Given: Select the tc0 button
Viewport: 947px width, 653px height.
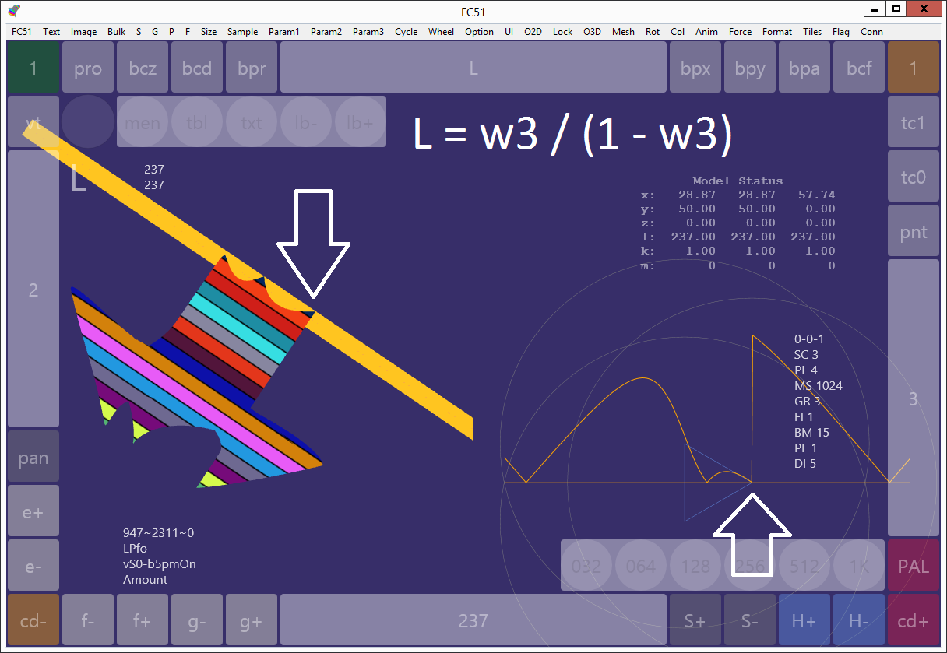Looking at the screenshot, I should [x=914, y=177].
